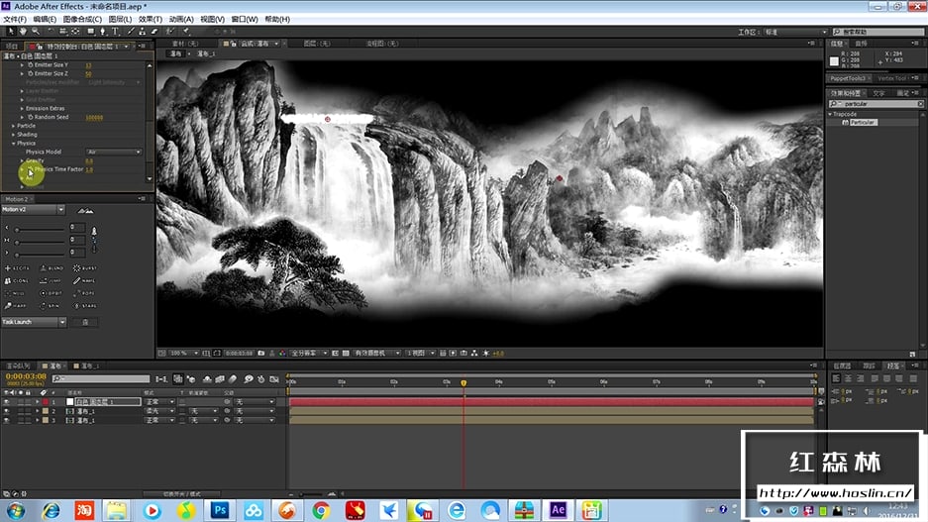928x522 pixels.
Task: Click white solid layer color swatch
Action: (70, 402)
